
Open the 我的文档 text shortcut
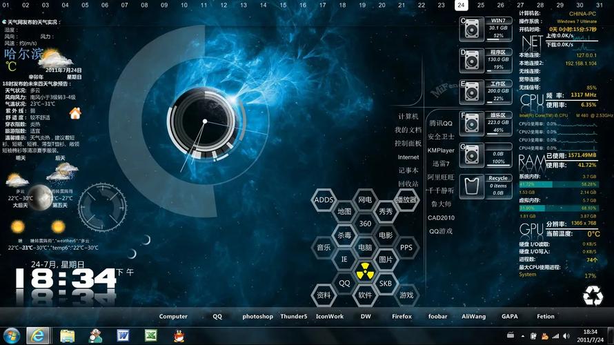(x=408, y=130)
